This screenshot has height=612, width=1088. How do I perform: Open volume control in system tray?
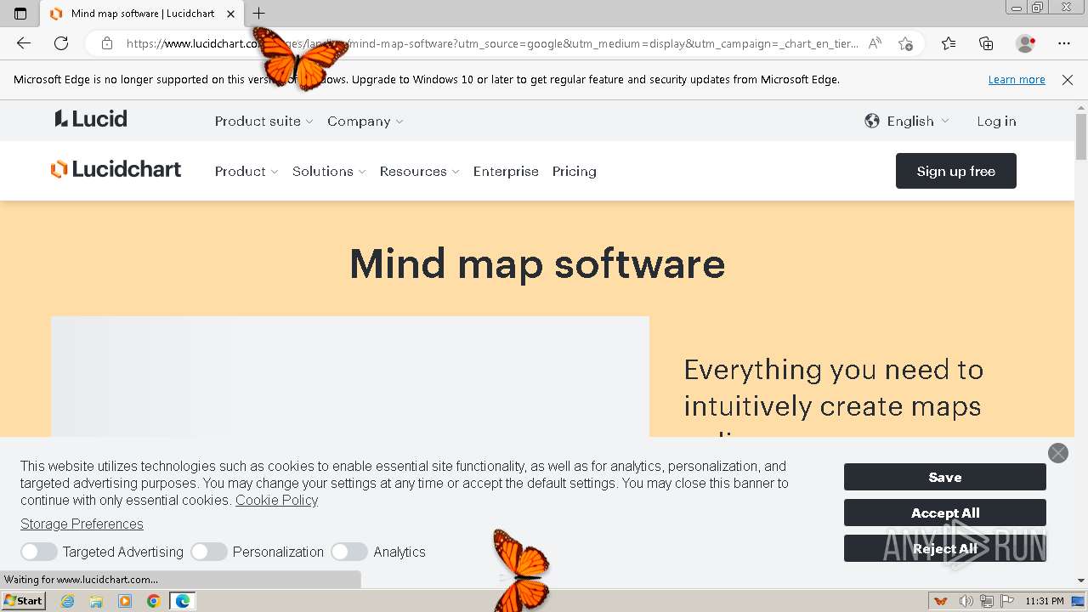click(x=966, y=601)
